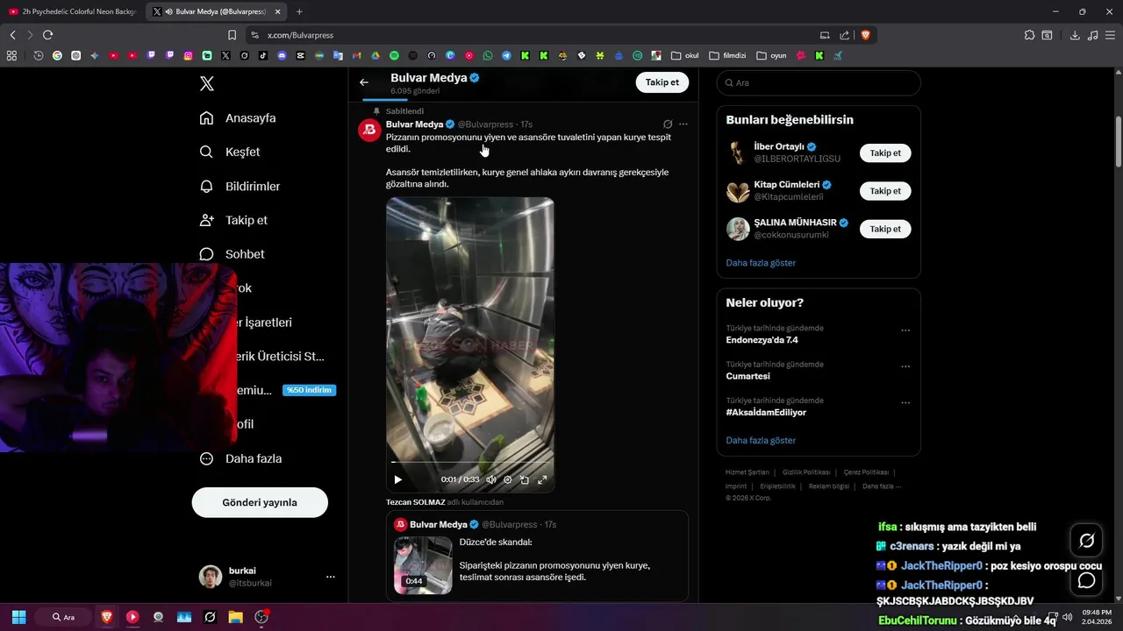Open Brave Shields lion icon
Viewport: 1123px width, 631px height.
[865, 35]
